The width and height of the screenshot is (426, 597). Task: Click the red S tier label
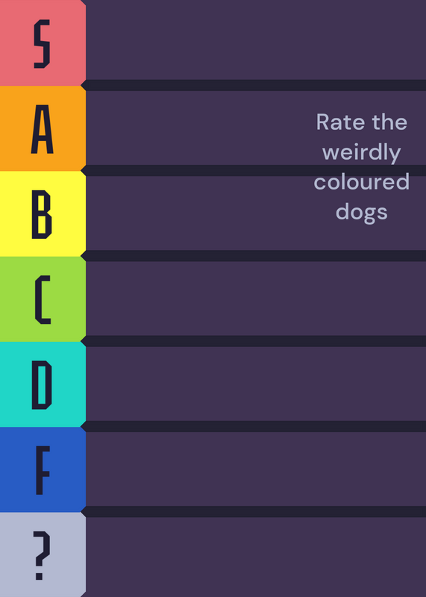(x=43, y=43)
